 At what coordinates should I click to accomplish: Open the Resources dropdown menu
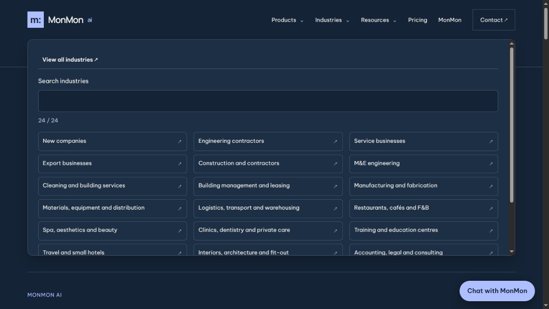pyautogui.click(x=378, y=20)
